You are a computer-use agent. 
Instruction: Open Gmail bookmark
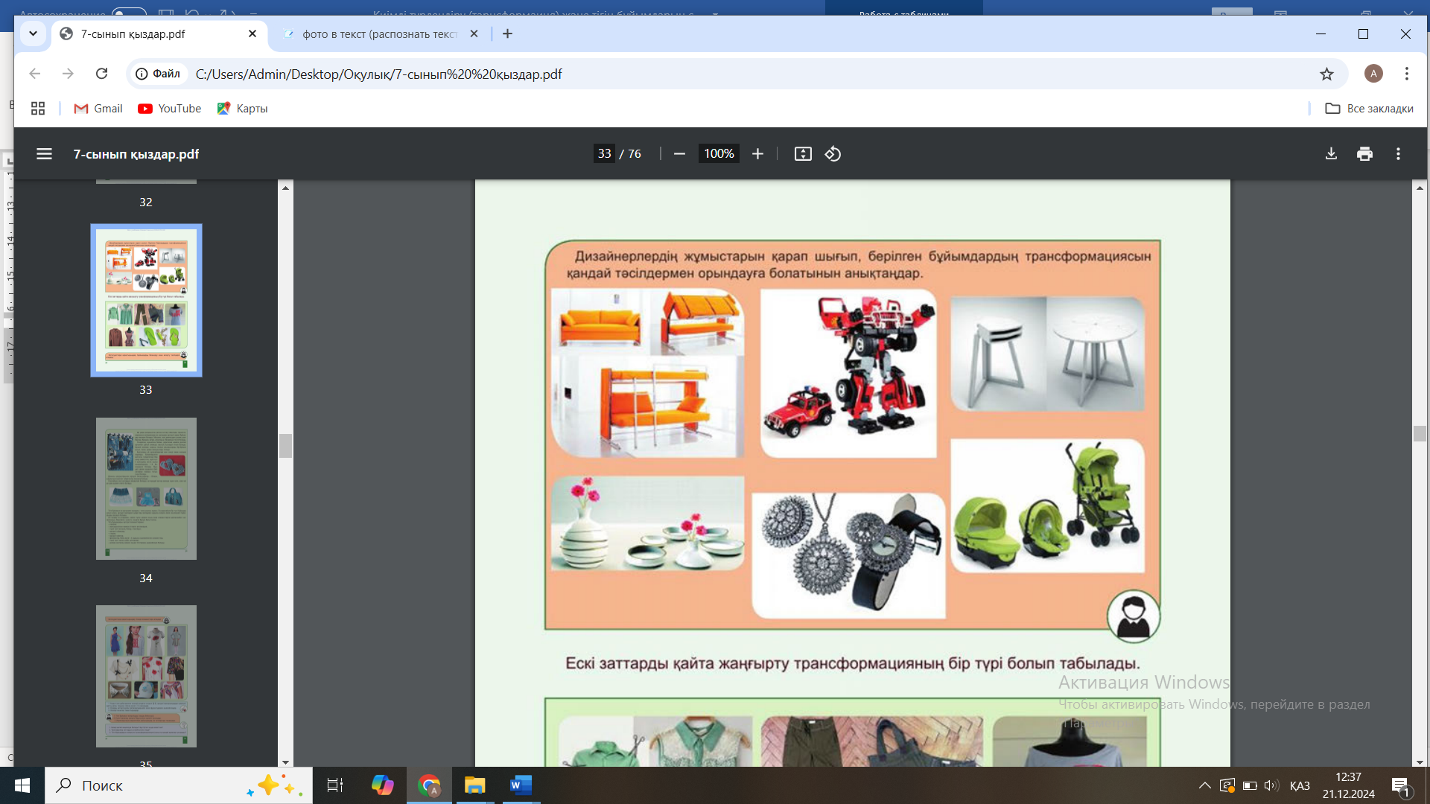tap(98, 109)
